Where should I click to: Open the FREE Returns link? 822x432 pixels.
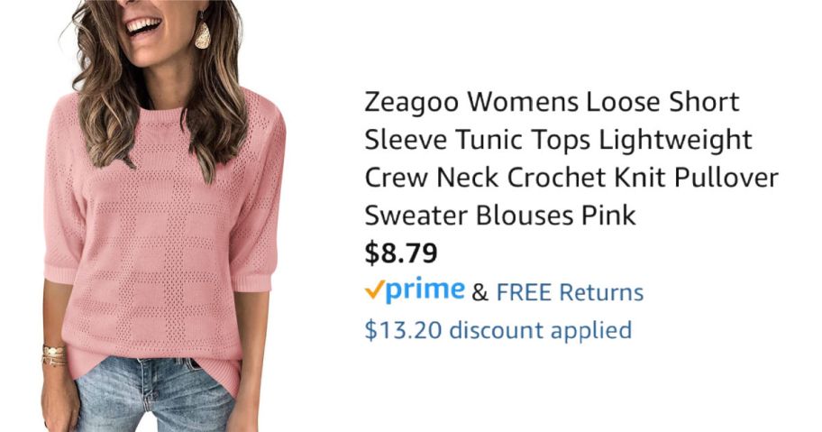570,292
